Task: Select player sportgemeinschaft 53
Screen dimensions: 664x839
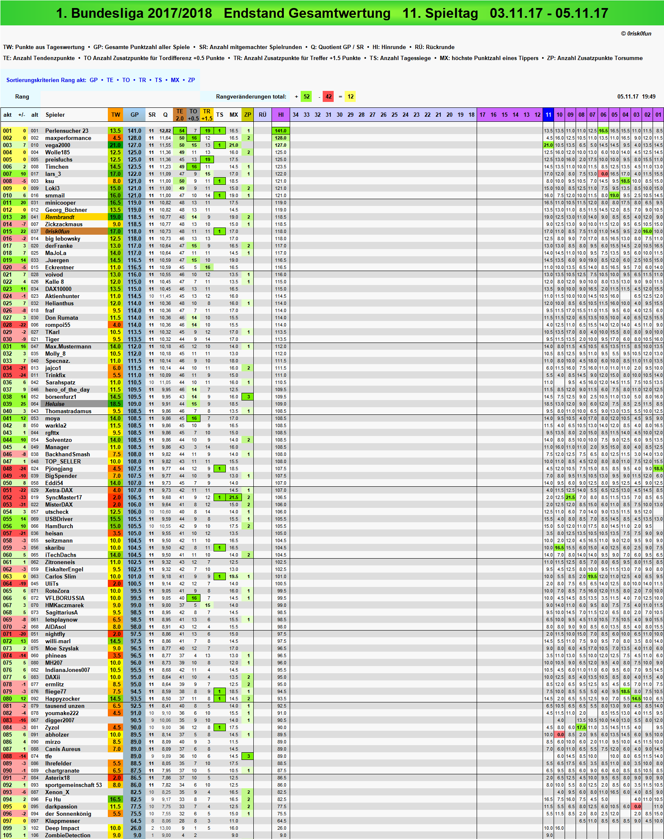Action: pyautogui.click(x=73, y=785)
